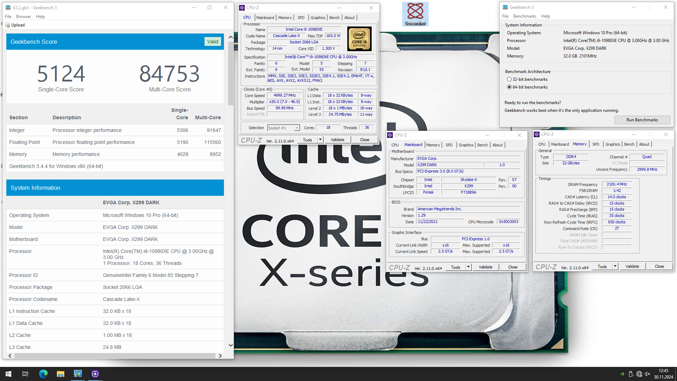Click the Intel Core i9 Extreme logo
Image resolution: width=677 pixels, height=381 pixels.
point(359,39)
